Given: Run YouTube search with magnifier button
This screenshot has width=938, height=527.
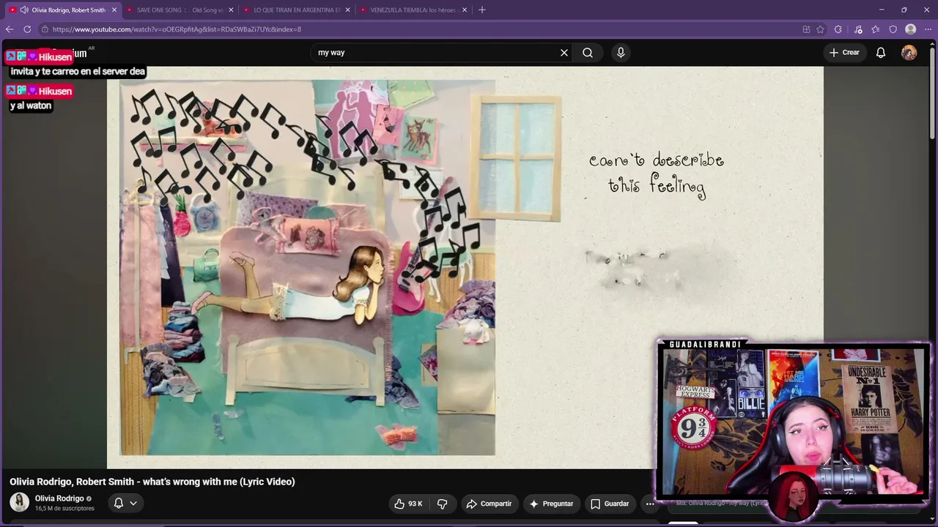Looking at the screenshot, I should pos(588,53).
